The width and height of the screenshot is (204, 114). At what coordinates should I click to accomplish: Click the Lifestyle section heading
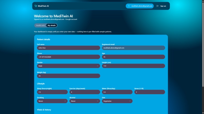pos(41,84)
